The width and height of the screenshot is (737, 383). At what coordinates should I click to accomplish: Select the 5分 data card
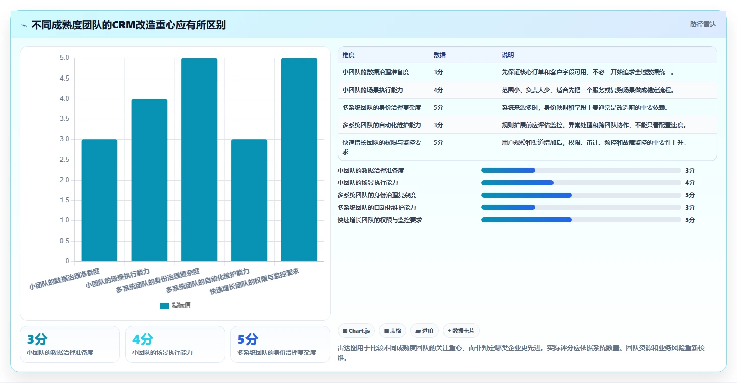pos(280,344)
